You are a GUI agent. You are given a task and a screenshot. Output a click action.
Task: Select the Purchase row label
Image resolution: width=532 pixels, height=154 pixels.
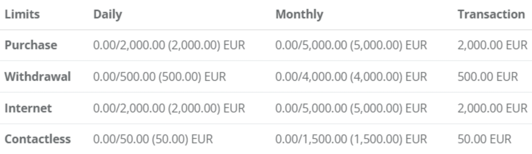(x=31, y=45)
